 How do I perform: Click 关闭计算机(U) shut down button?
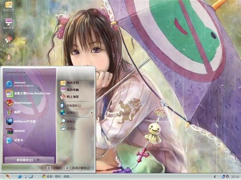77,168
